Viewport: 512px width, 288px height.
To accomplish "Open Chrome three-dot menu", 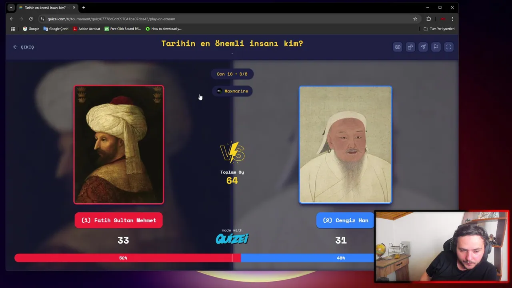I will pos(452,19).
